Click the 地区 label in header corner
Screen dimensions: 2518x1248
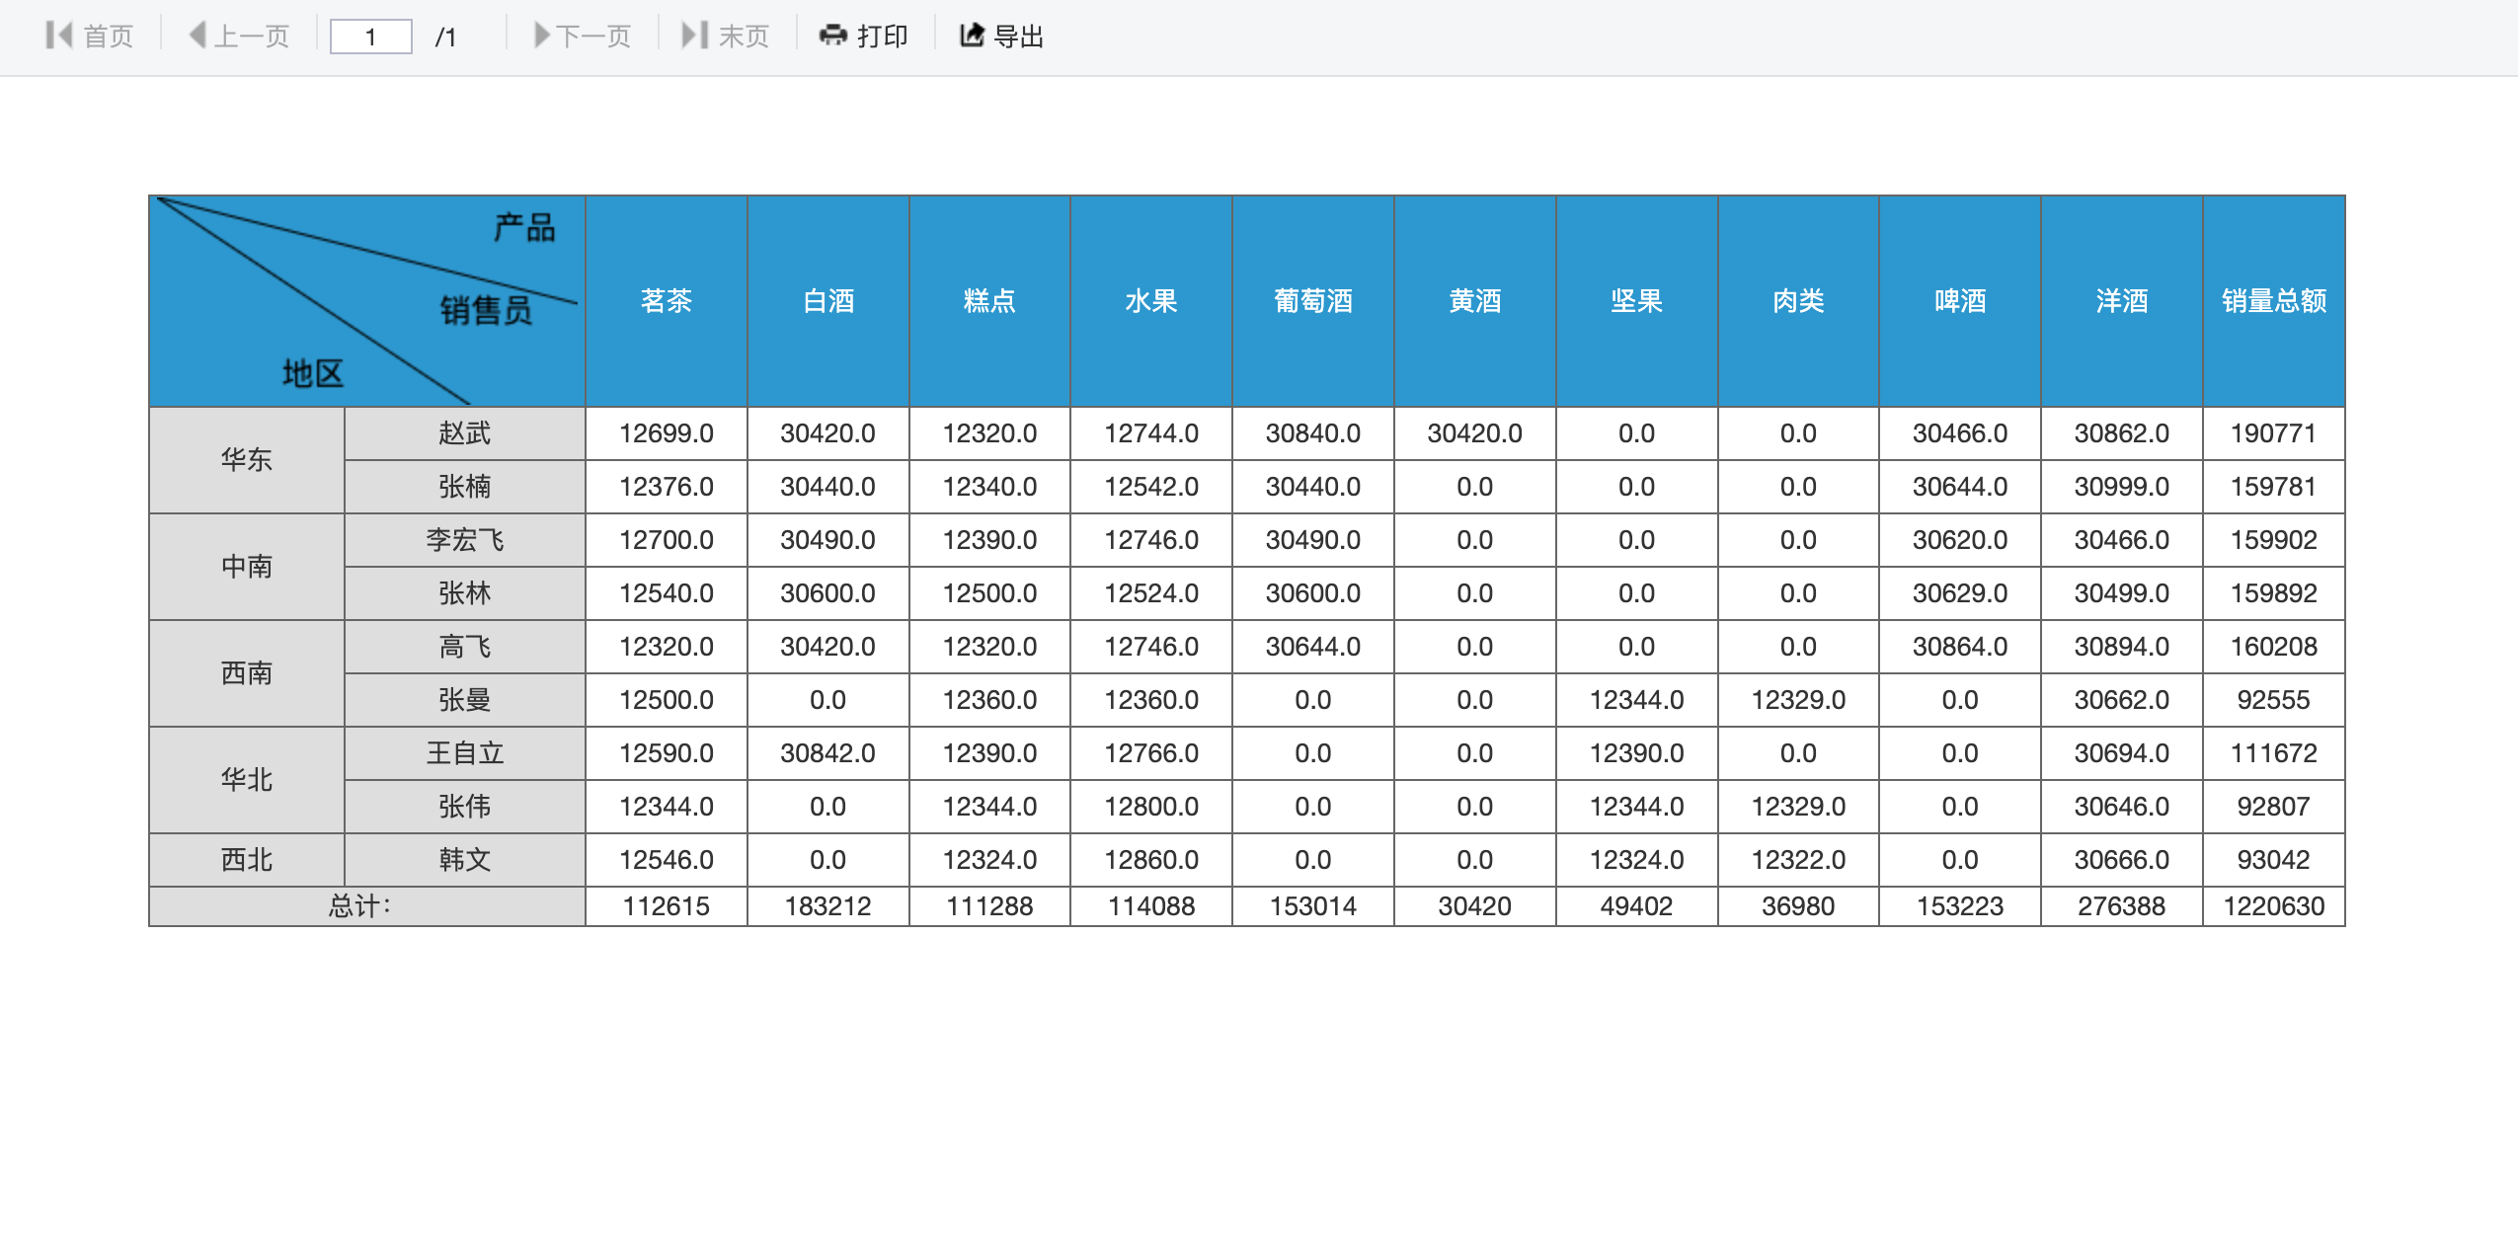(313, 374)
